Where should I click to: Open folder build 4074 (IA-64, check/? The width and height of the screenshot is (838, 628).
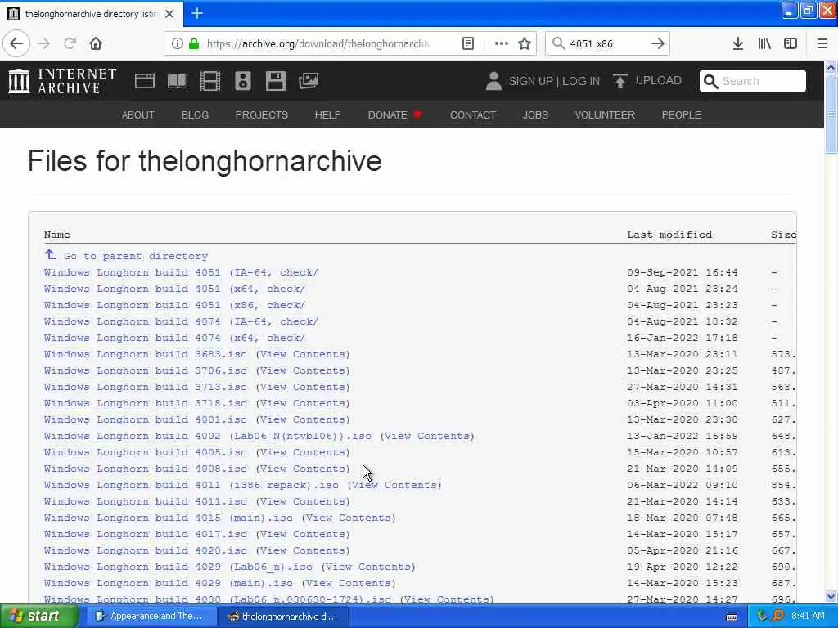pyautogui.click(x=181, y=321)
